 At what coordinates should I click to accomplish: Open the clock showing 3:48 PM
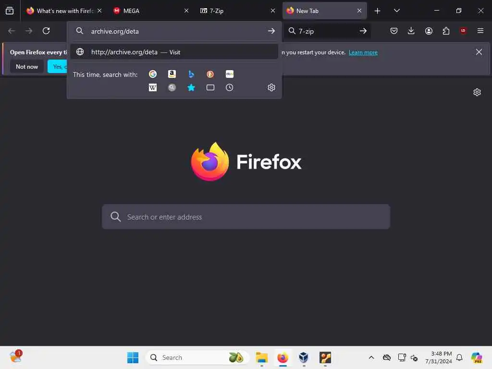tap(439, 357)
